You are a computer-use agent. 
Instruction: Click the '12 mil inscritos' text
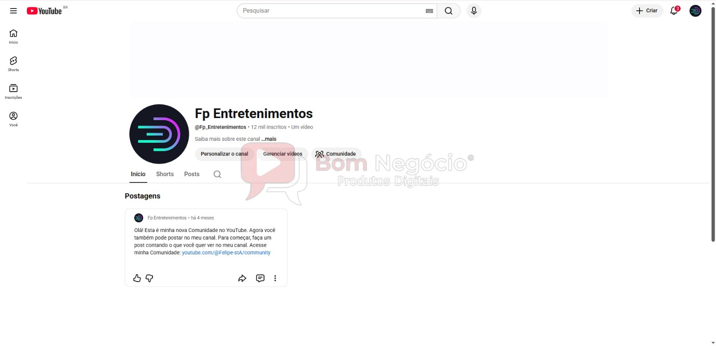(x=268, y=127)
